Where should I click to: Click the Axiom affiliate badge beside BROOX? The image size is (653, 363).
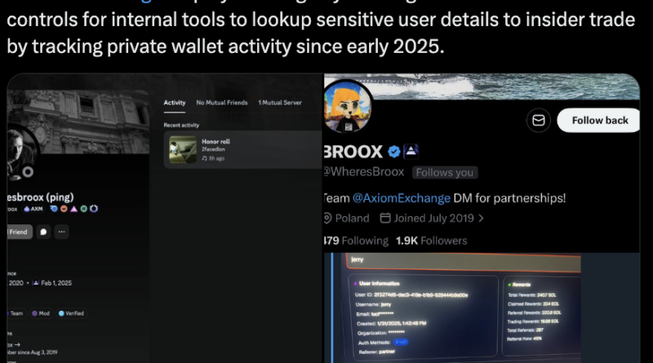click(411, 151)
